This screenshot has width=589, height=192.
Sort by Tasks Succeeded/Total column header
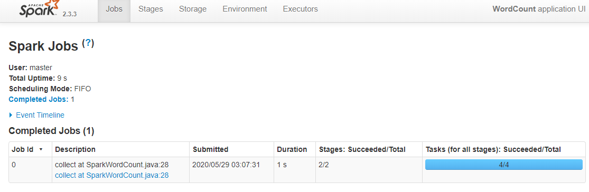tap(493, 149)
